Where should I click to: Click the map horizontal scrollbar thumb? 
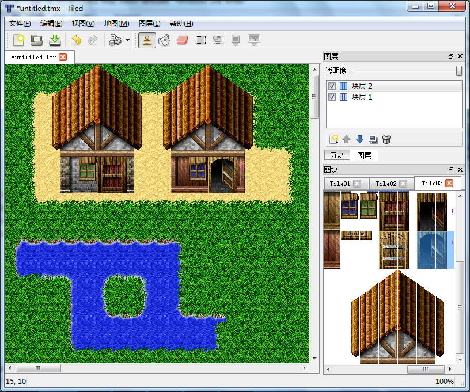pos(38,368)
